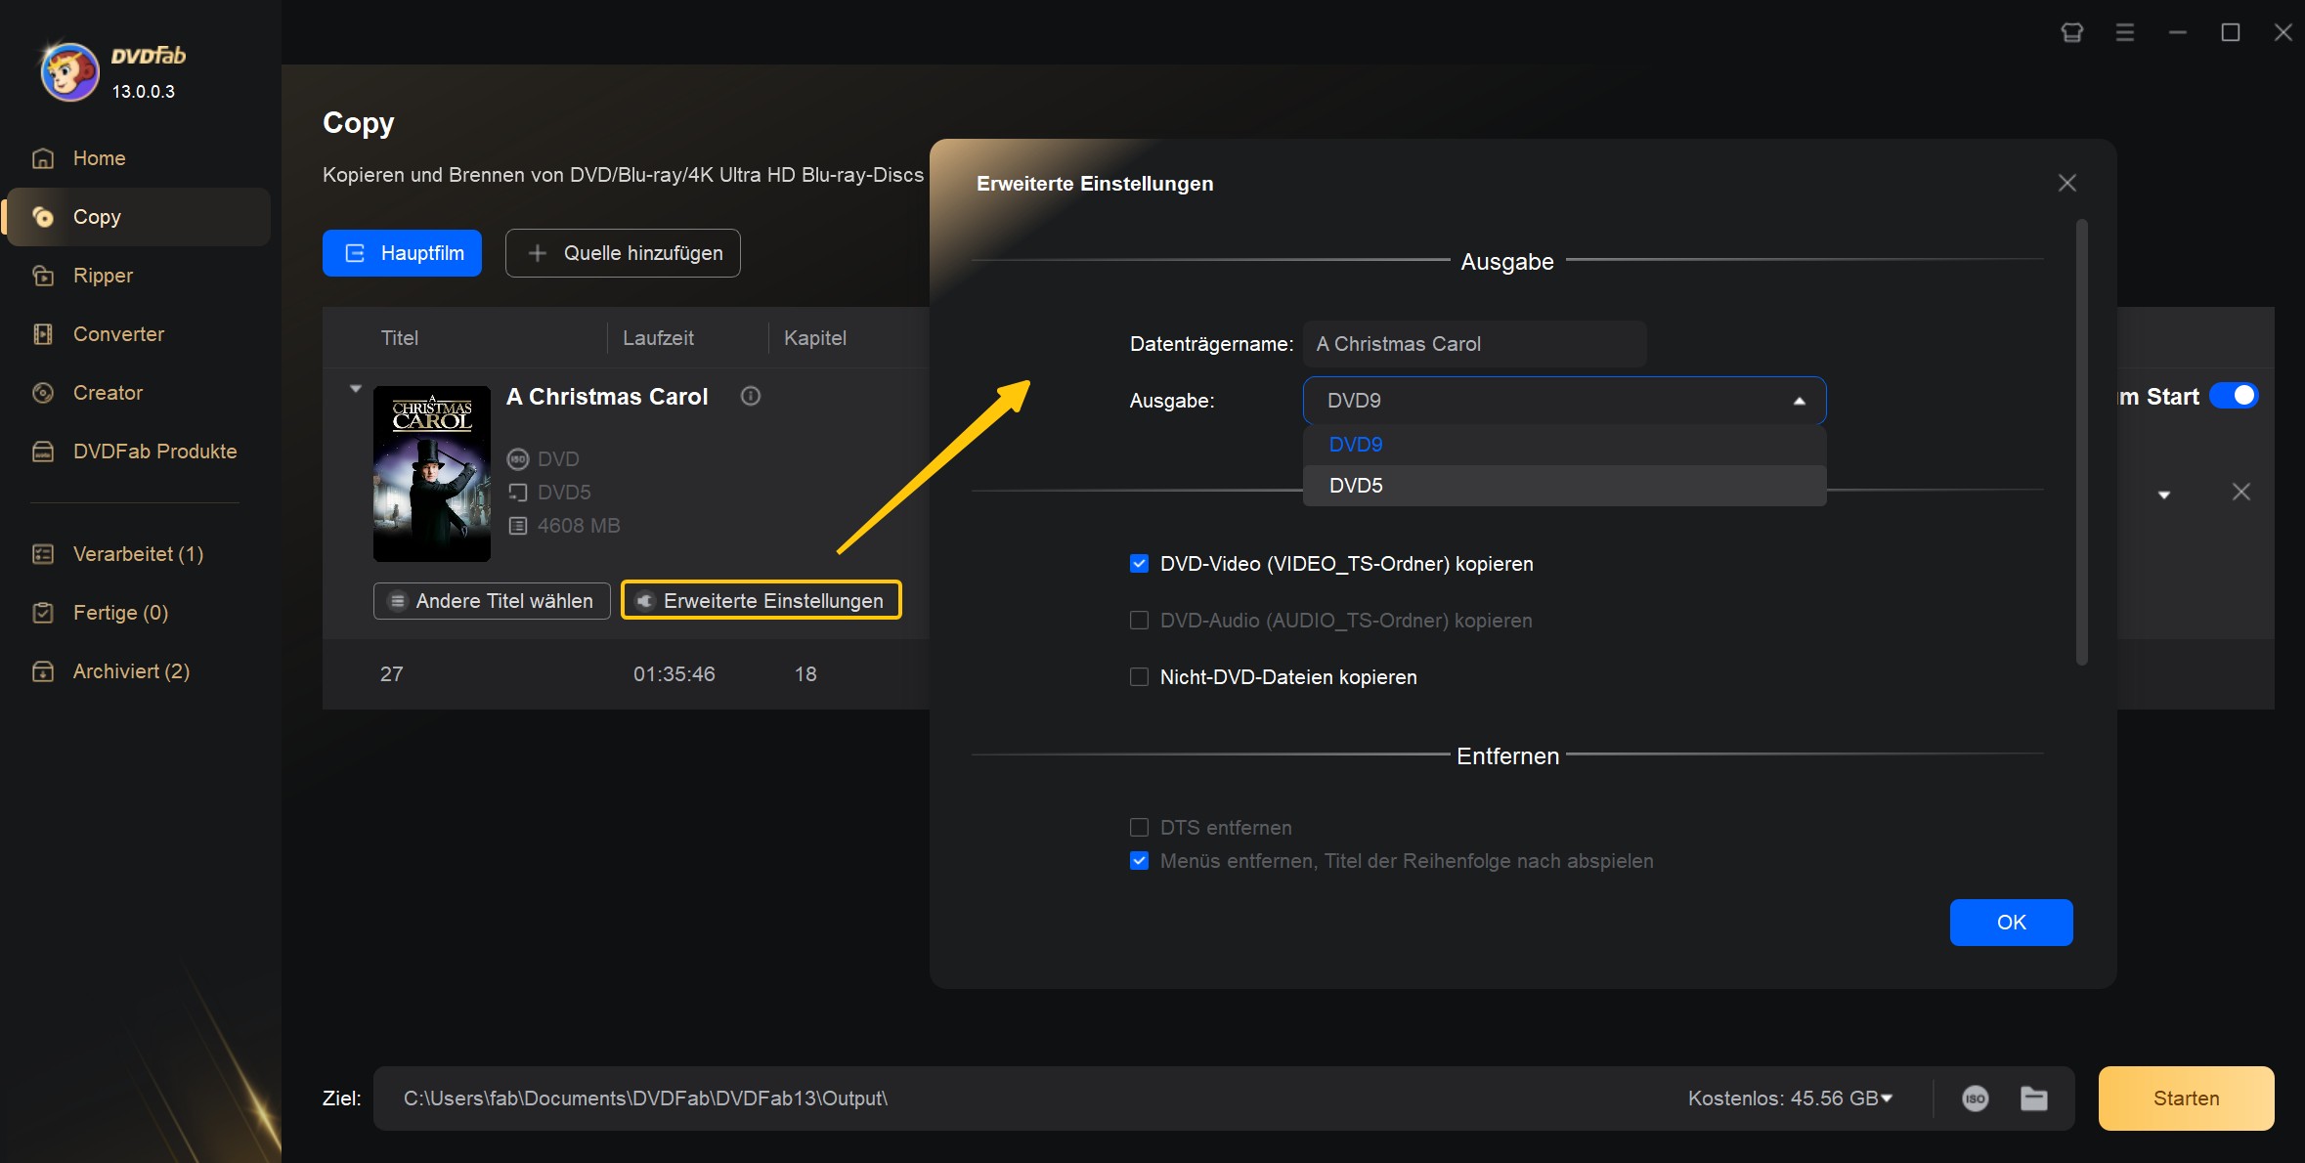Viewport: 2305px width, 1163px height.
Task: Toggle DVD-Video (VIDEO_TS-Ordner) kopieren checkbox
Action: (x=1139, y=564)
